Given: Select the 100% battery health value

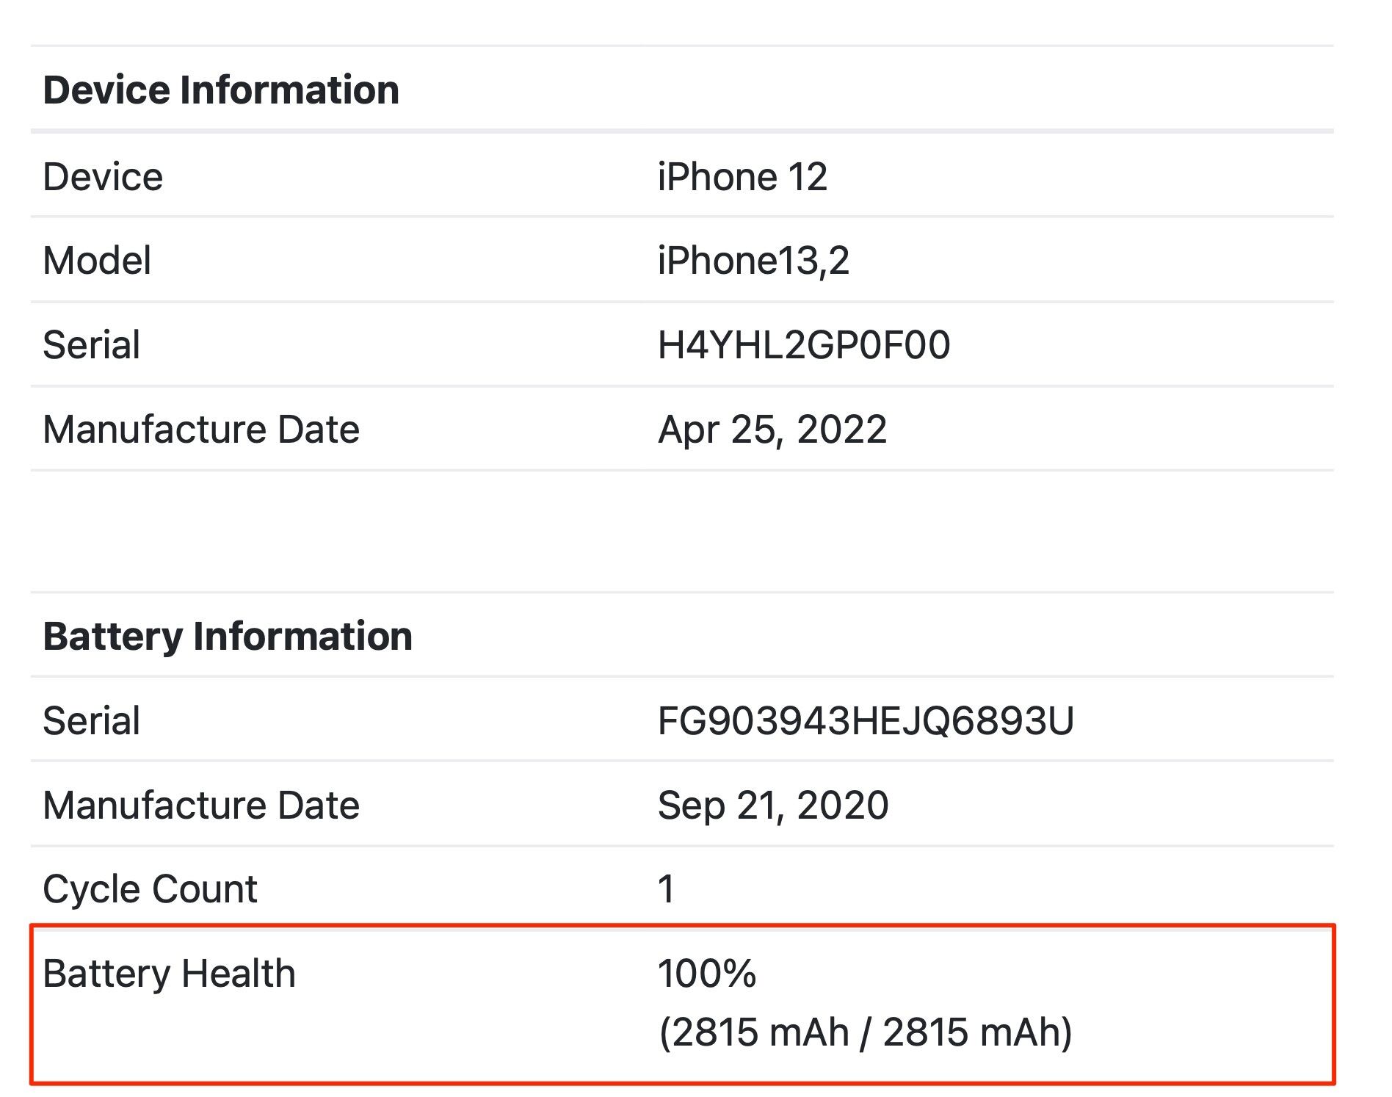Looking at the screenshot, I should point(706,974).
